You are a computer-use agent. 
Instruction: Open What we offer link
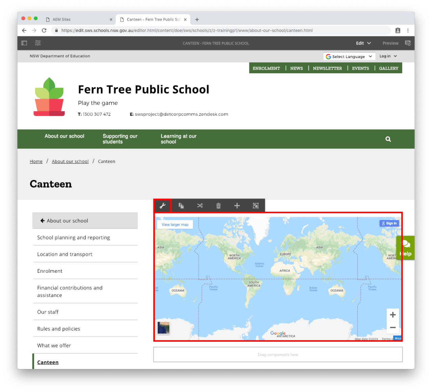coord(85,345)
